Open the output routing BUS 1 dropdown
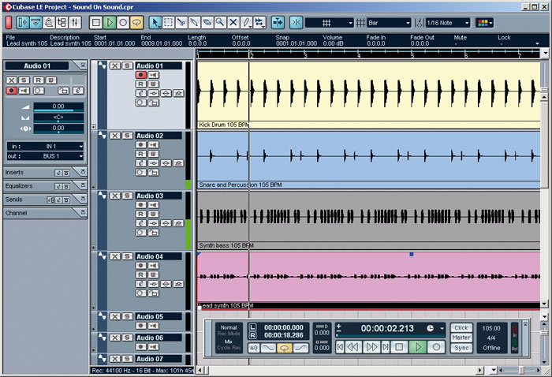The image size is (552, 377). [x=46, y=156]
